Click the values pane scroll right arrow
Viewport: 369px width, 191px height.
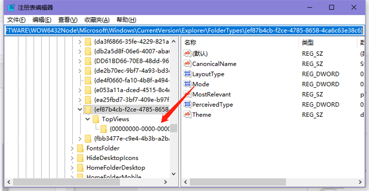[x=360, y=182]
